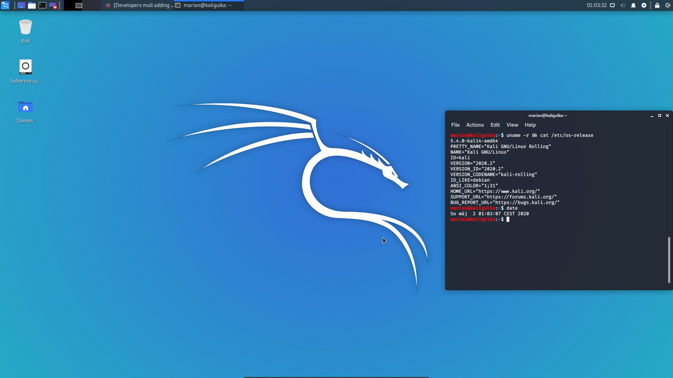Close the terminal window
This screenshot has width=673, height=378.
click(x=667, y=116)
